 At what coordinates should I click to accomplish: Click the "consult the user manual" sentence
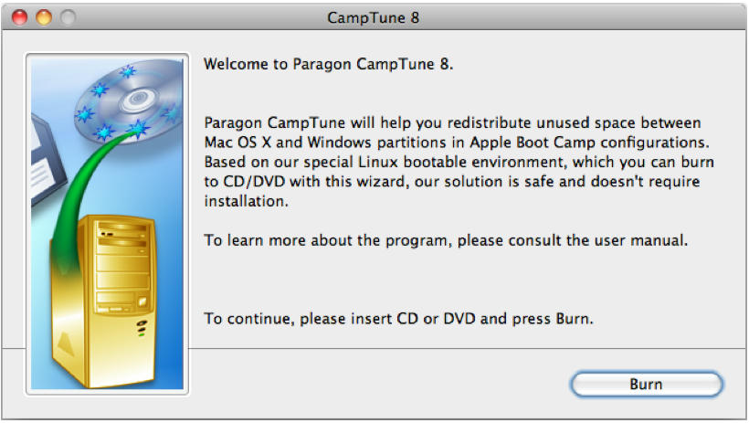click(x=446, y=240)
